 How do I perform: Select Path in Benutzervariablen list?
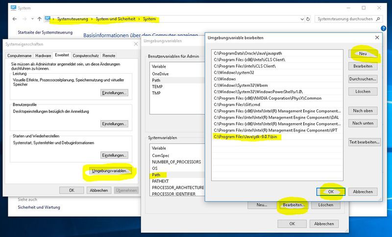pos(177,80)
